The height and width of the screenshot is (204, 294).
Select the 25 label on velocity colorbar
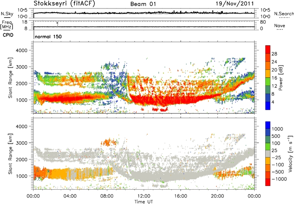point(275,151)
